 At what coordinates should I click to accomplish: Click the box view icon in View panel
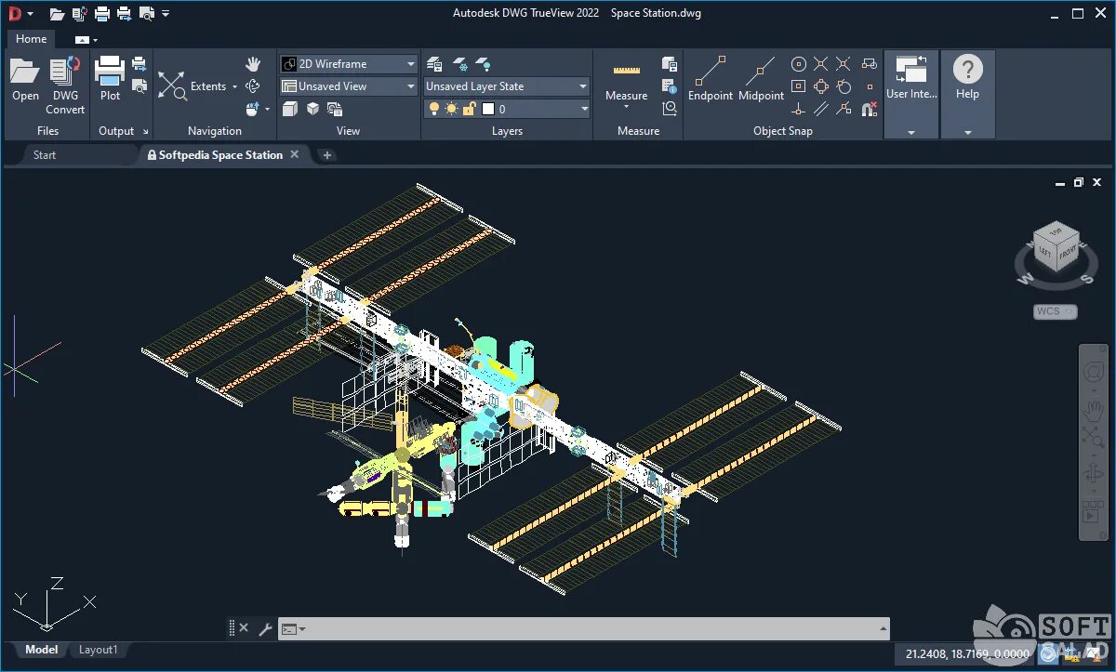[289, 109]
